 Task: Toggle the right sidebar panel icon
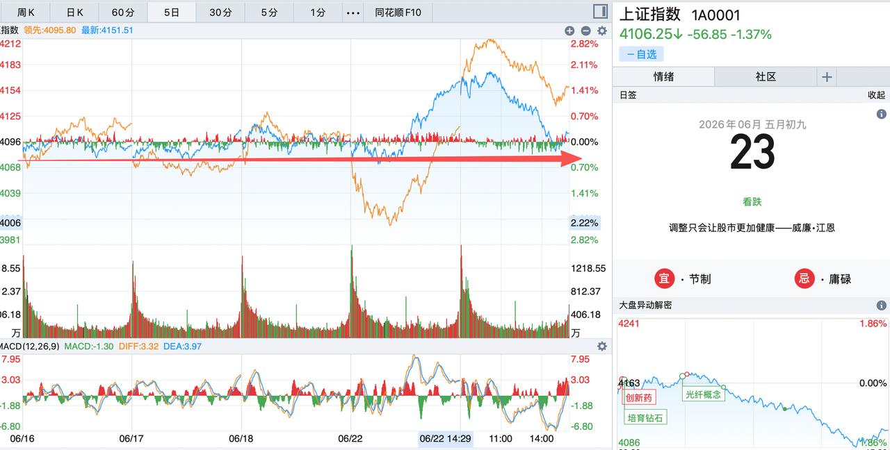600,11
